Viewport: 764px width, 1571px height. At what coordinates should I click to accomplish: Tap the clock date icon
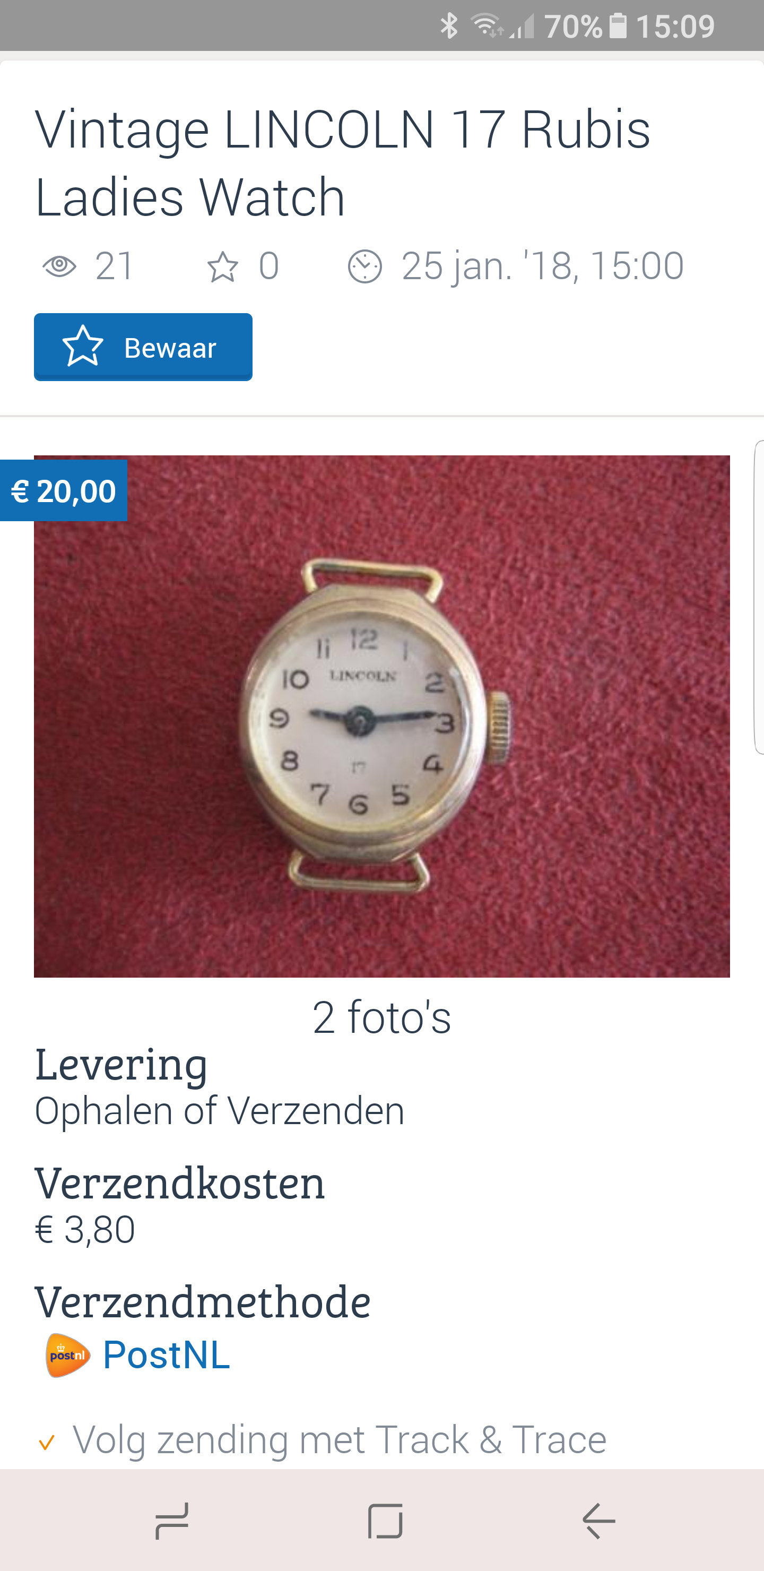364,266
